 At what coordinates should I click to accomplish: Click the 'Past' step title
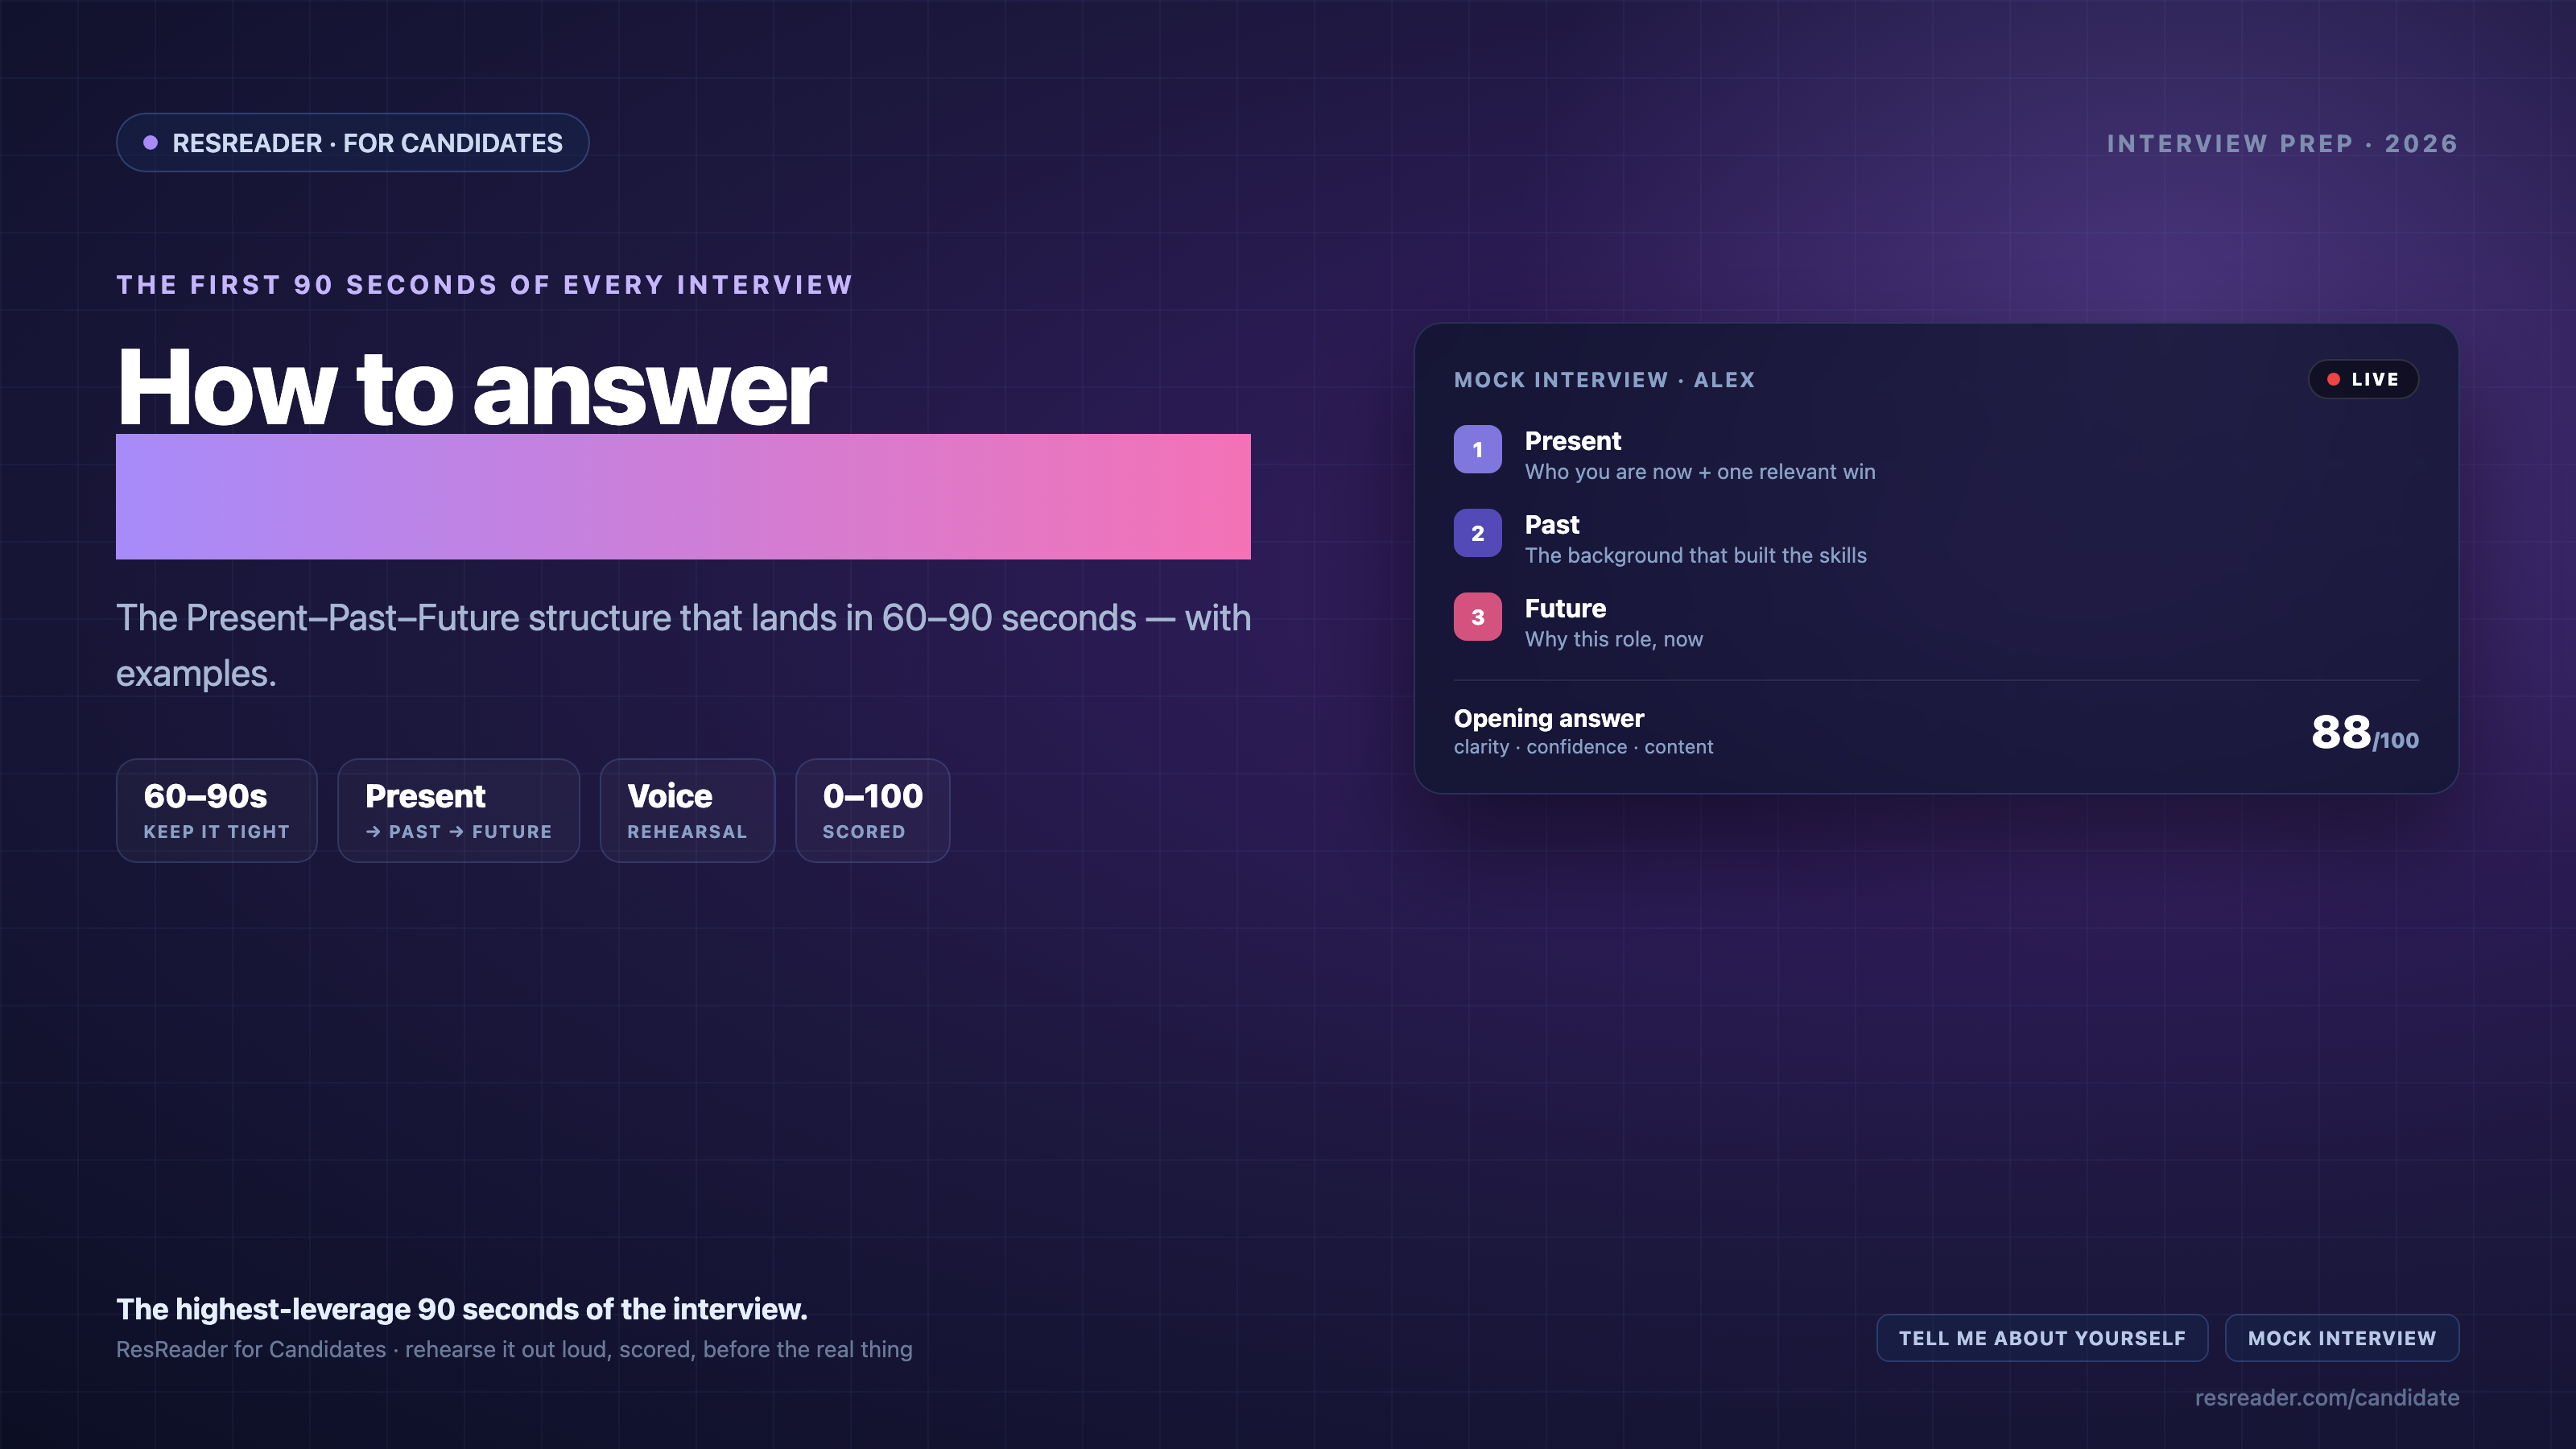(1552, 525)
